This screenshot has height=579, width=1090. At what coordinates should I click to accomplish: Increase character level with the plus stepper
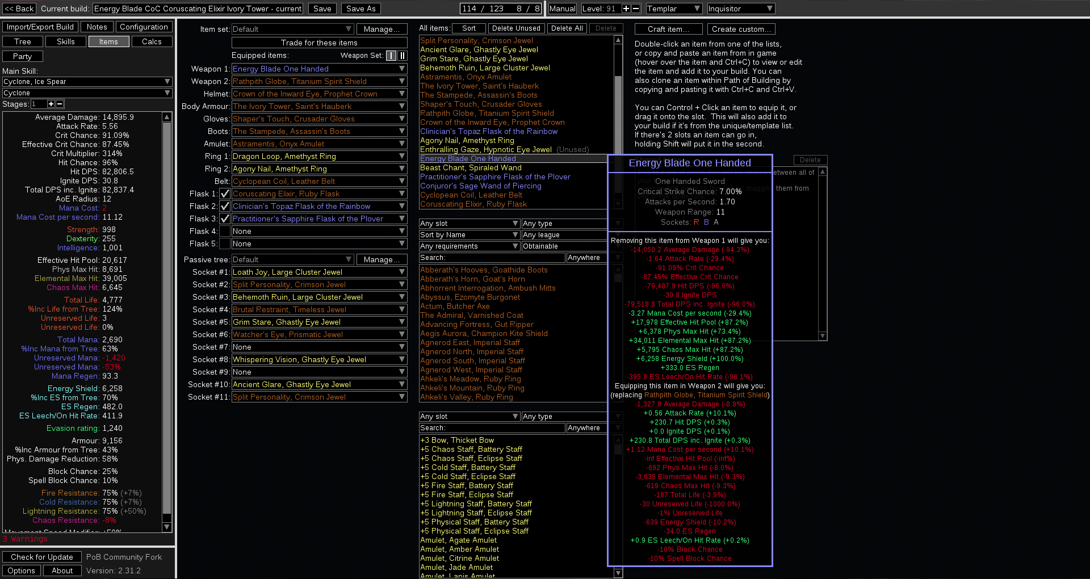pos(626,9)
